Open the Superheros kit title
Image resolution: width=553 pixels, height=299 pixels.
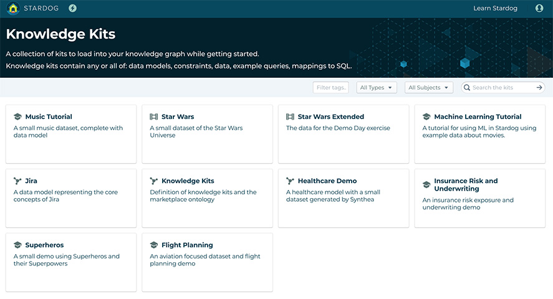click(44, 245)
